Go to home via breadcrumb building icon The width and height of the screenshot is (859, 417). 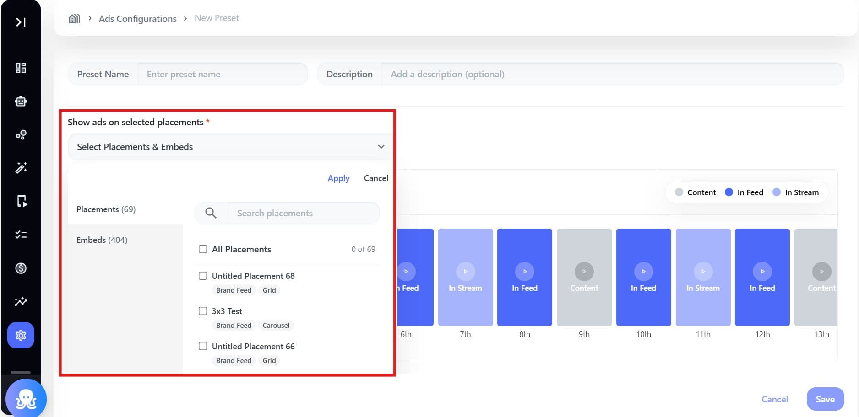74,18
